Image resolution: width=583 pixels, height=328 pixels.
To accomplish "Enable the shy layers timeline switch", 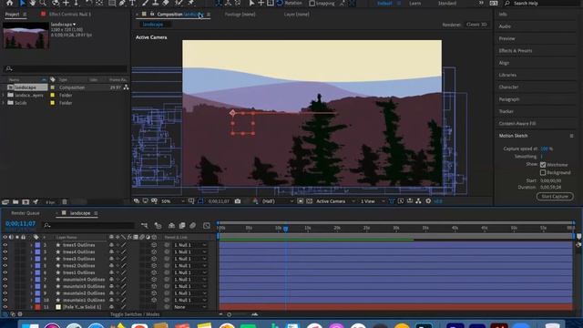I will 171,225.
